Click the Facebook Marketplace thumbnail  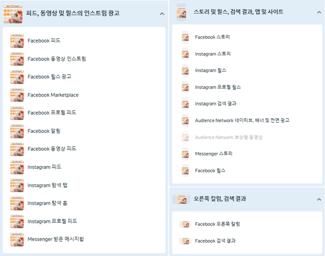point(17,95)
